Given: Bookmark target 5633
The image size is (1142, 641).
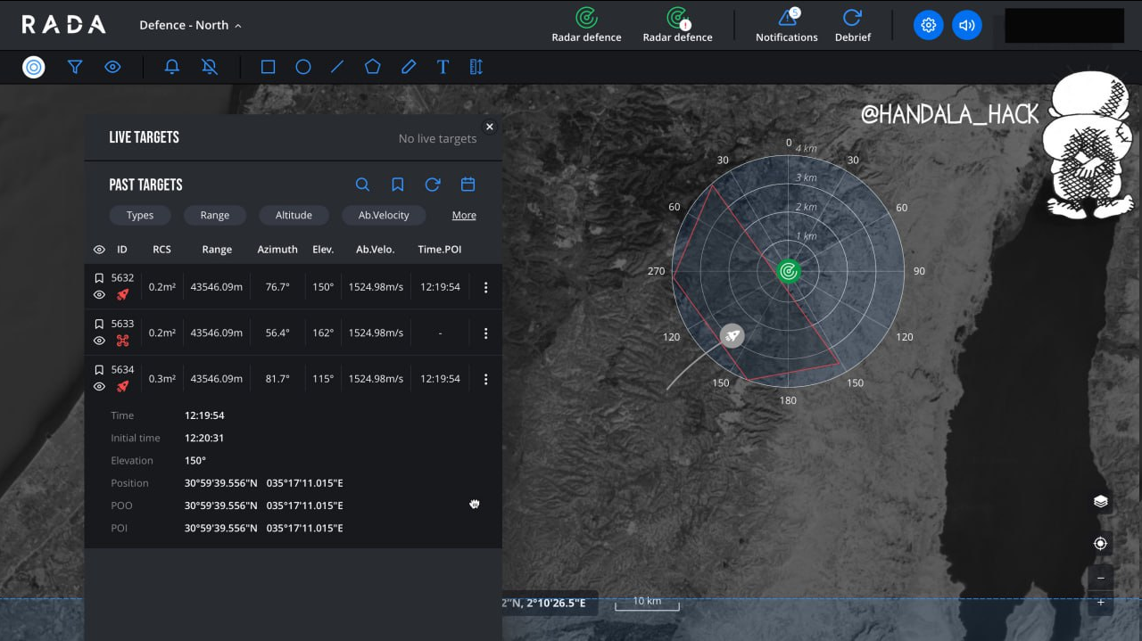Looking at the screenshot, I should coord(99,324).
